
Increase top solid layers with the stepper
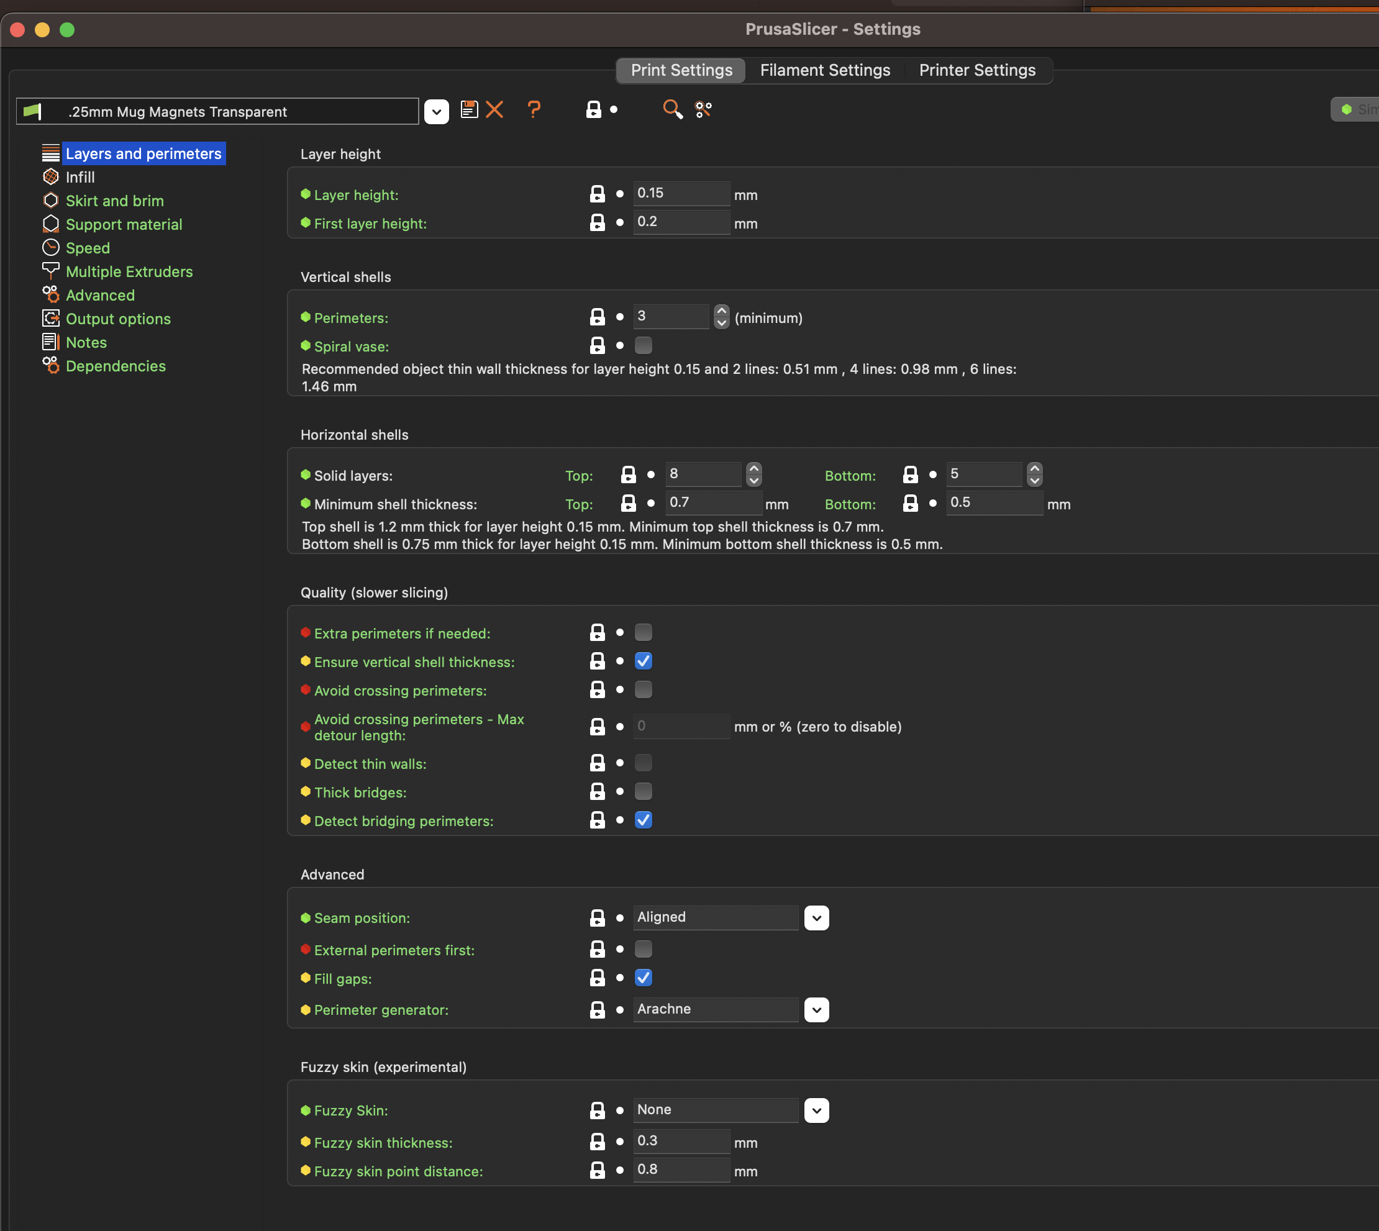(753, 469)
